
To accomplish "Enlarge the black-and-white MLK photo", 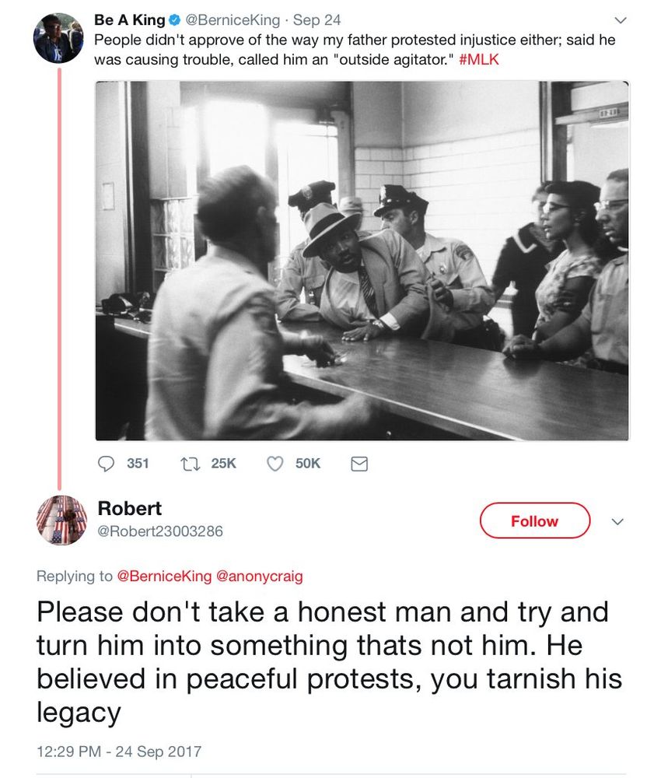I will coord(361,261).
